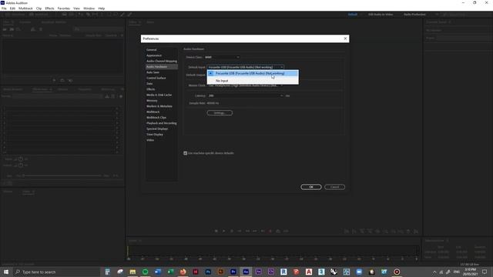This screenshot has width=493, height=277.
Task: Open Zoom from the taskbar
Action: coord(359,272)
